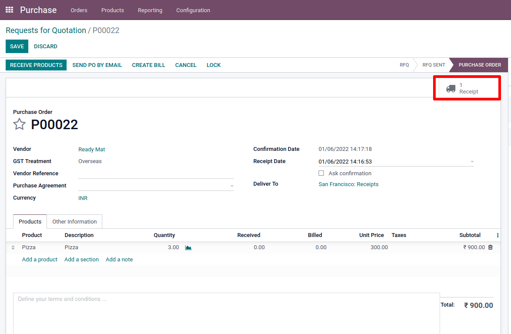The width and height of the screenshot is (511, 334).
Task: Sort by Product column header
Action: (32, 235)
